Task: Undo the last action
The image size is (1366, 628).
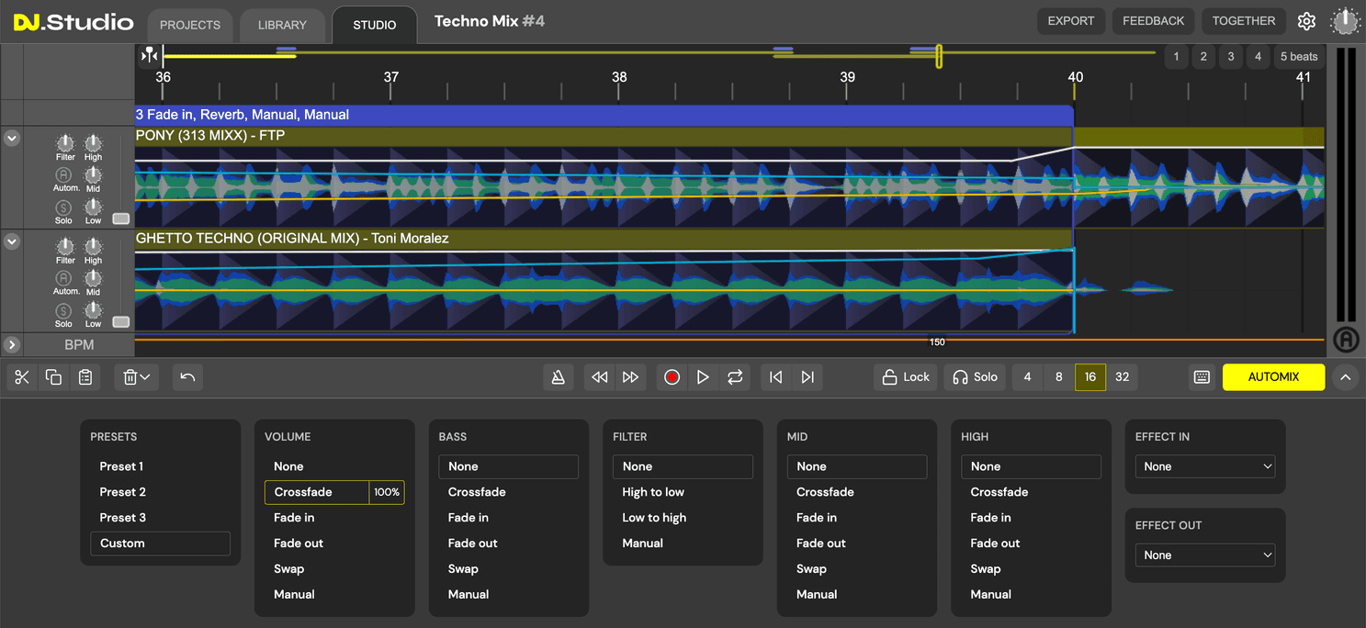Action: (187, 377)
